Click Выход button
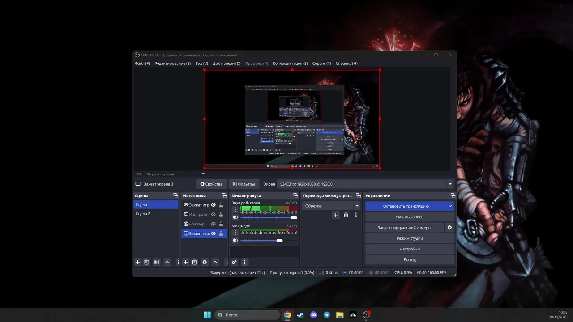Image resolution: width=573 pixels, height=322 pixels. [410, 260]
